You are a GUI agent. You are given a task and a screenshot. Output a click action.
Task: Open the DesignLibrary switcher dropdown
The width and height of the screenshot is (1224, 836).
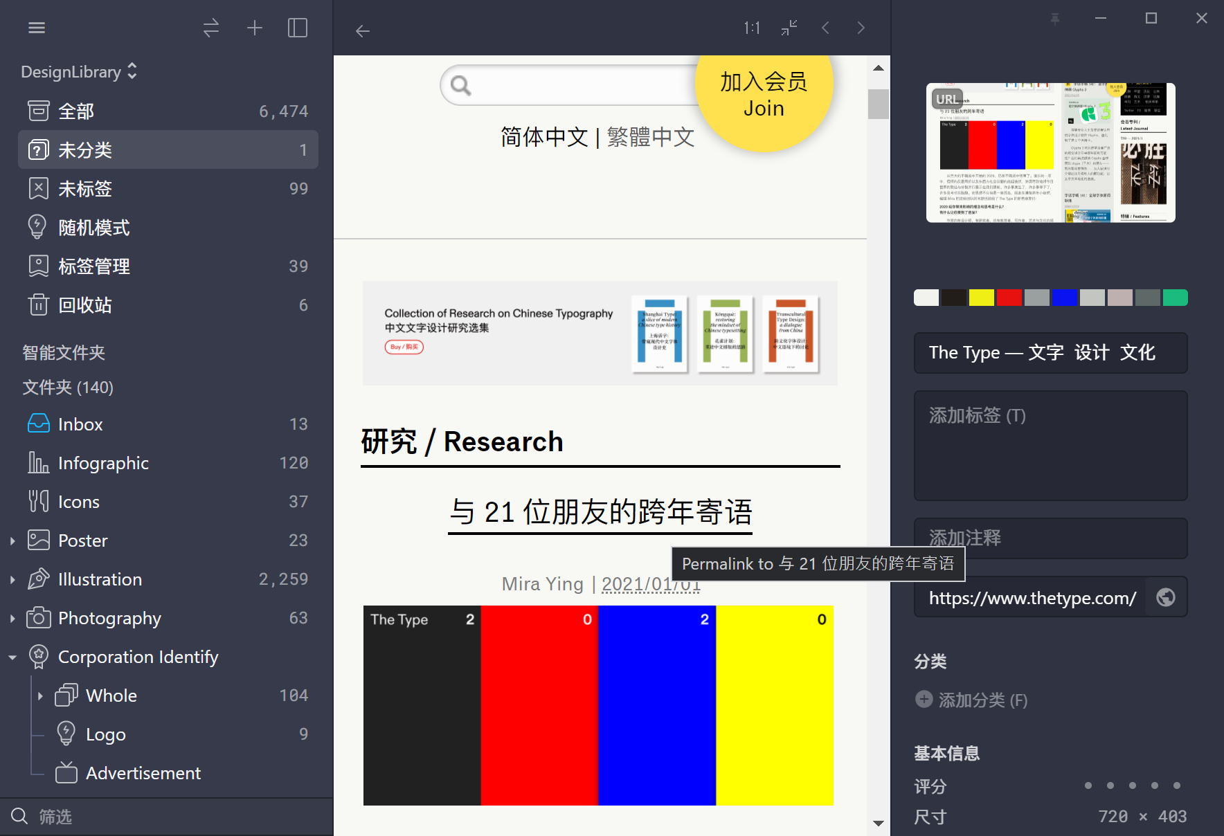click(x=79, y=71)
